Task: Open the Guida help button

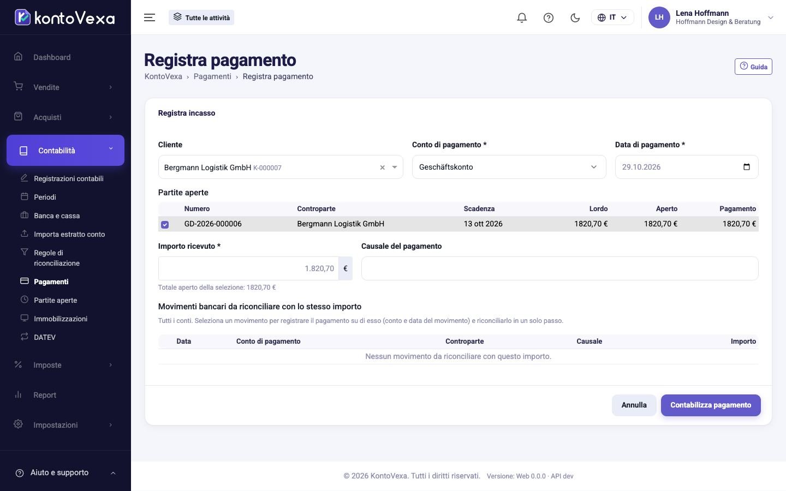Action: tap(753, 67)
